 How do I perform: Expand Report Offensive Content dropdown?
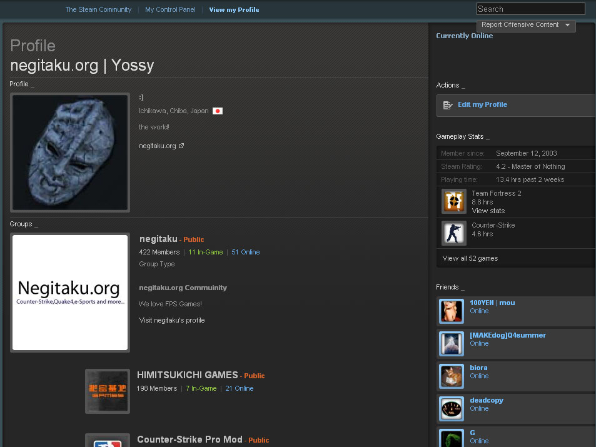coord(526,25)
